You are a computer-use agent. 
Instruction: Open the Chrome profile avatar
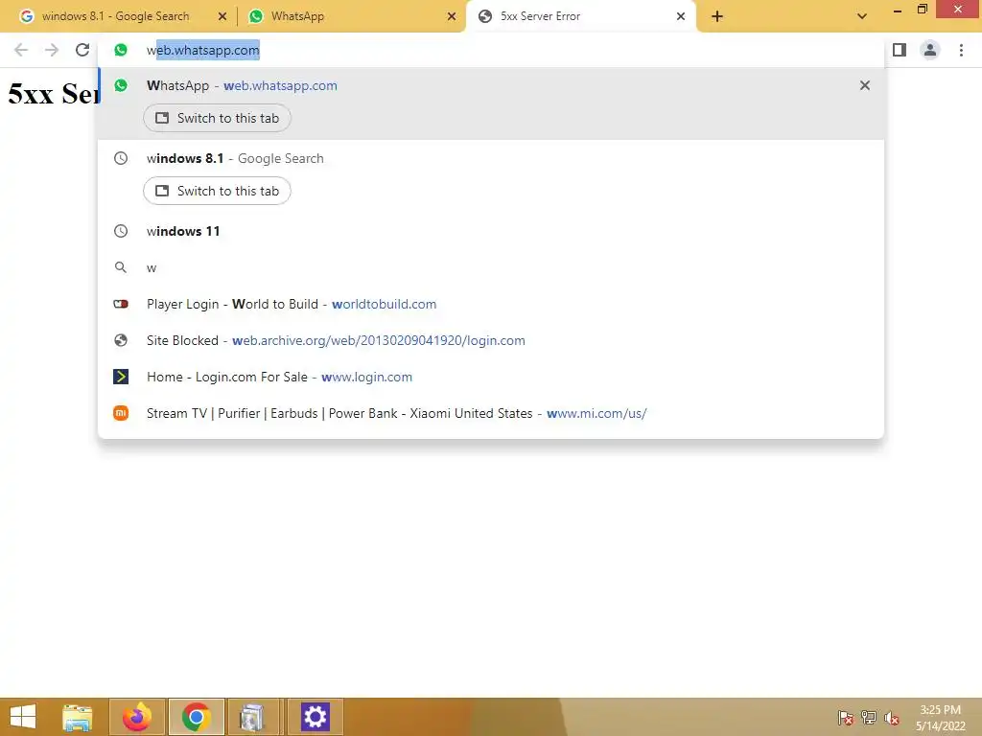[x=930, y=50]
